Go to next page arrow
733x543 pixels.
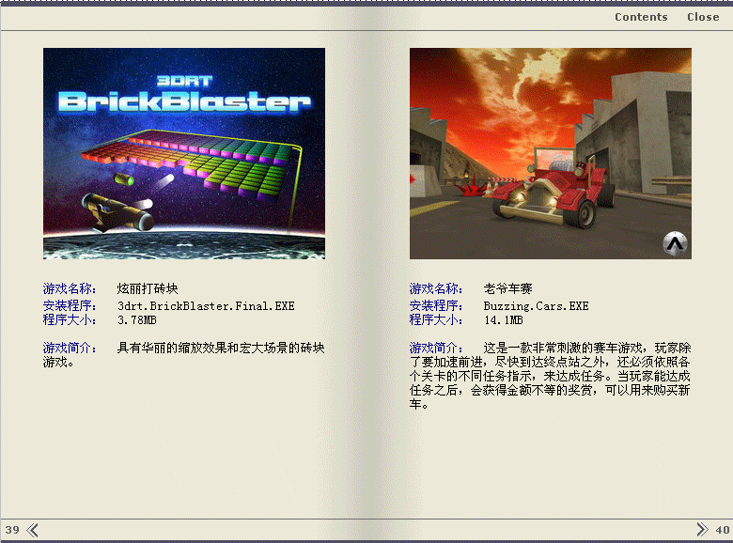[702, 530]
